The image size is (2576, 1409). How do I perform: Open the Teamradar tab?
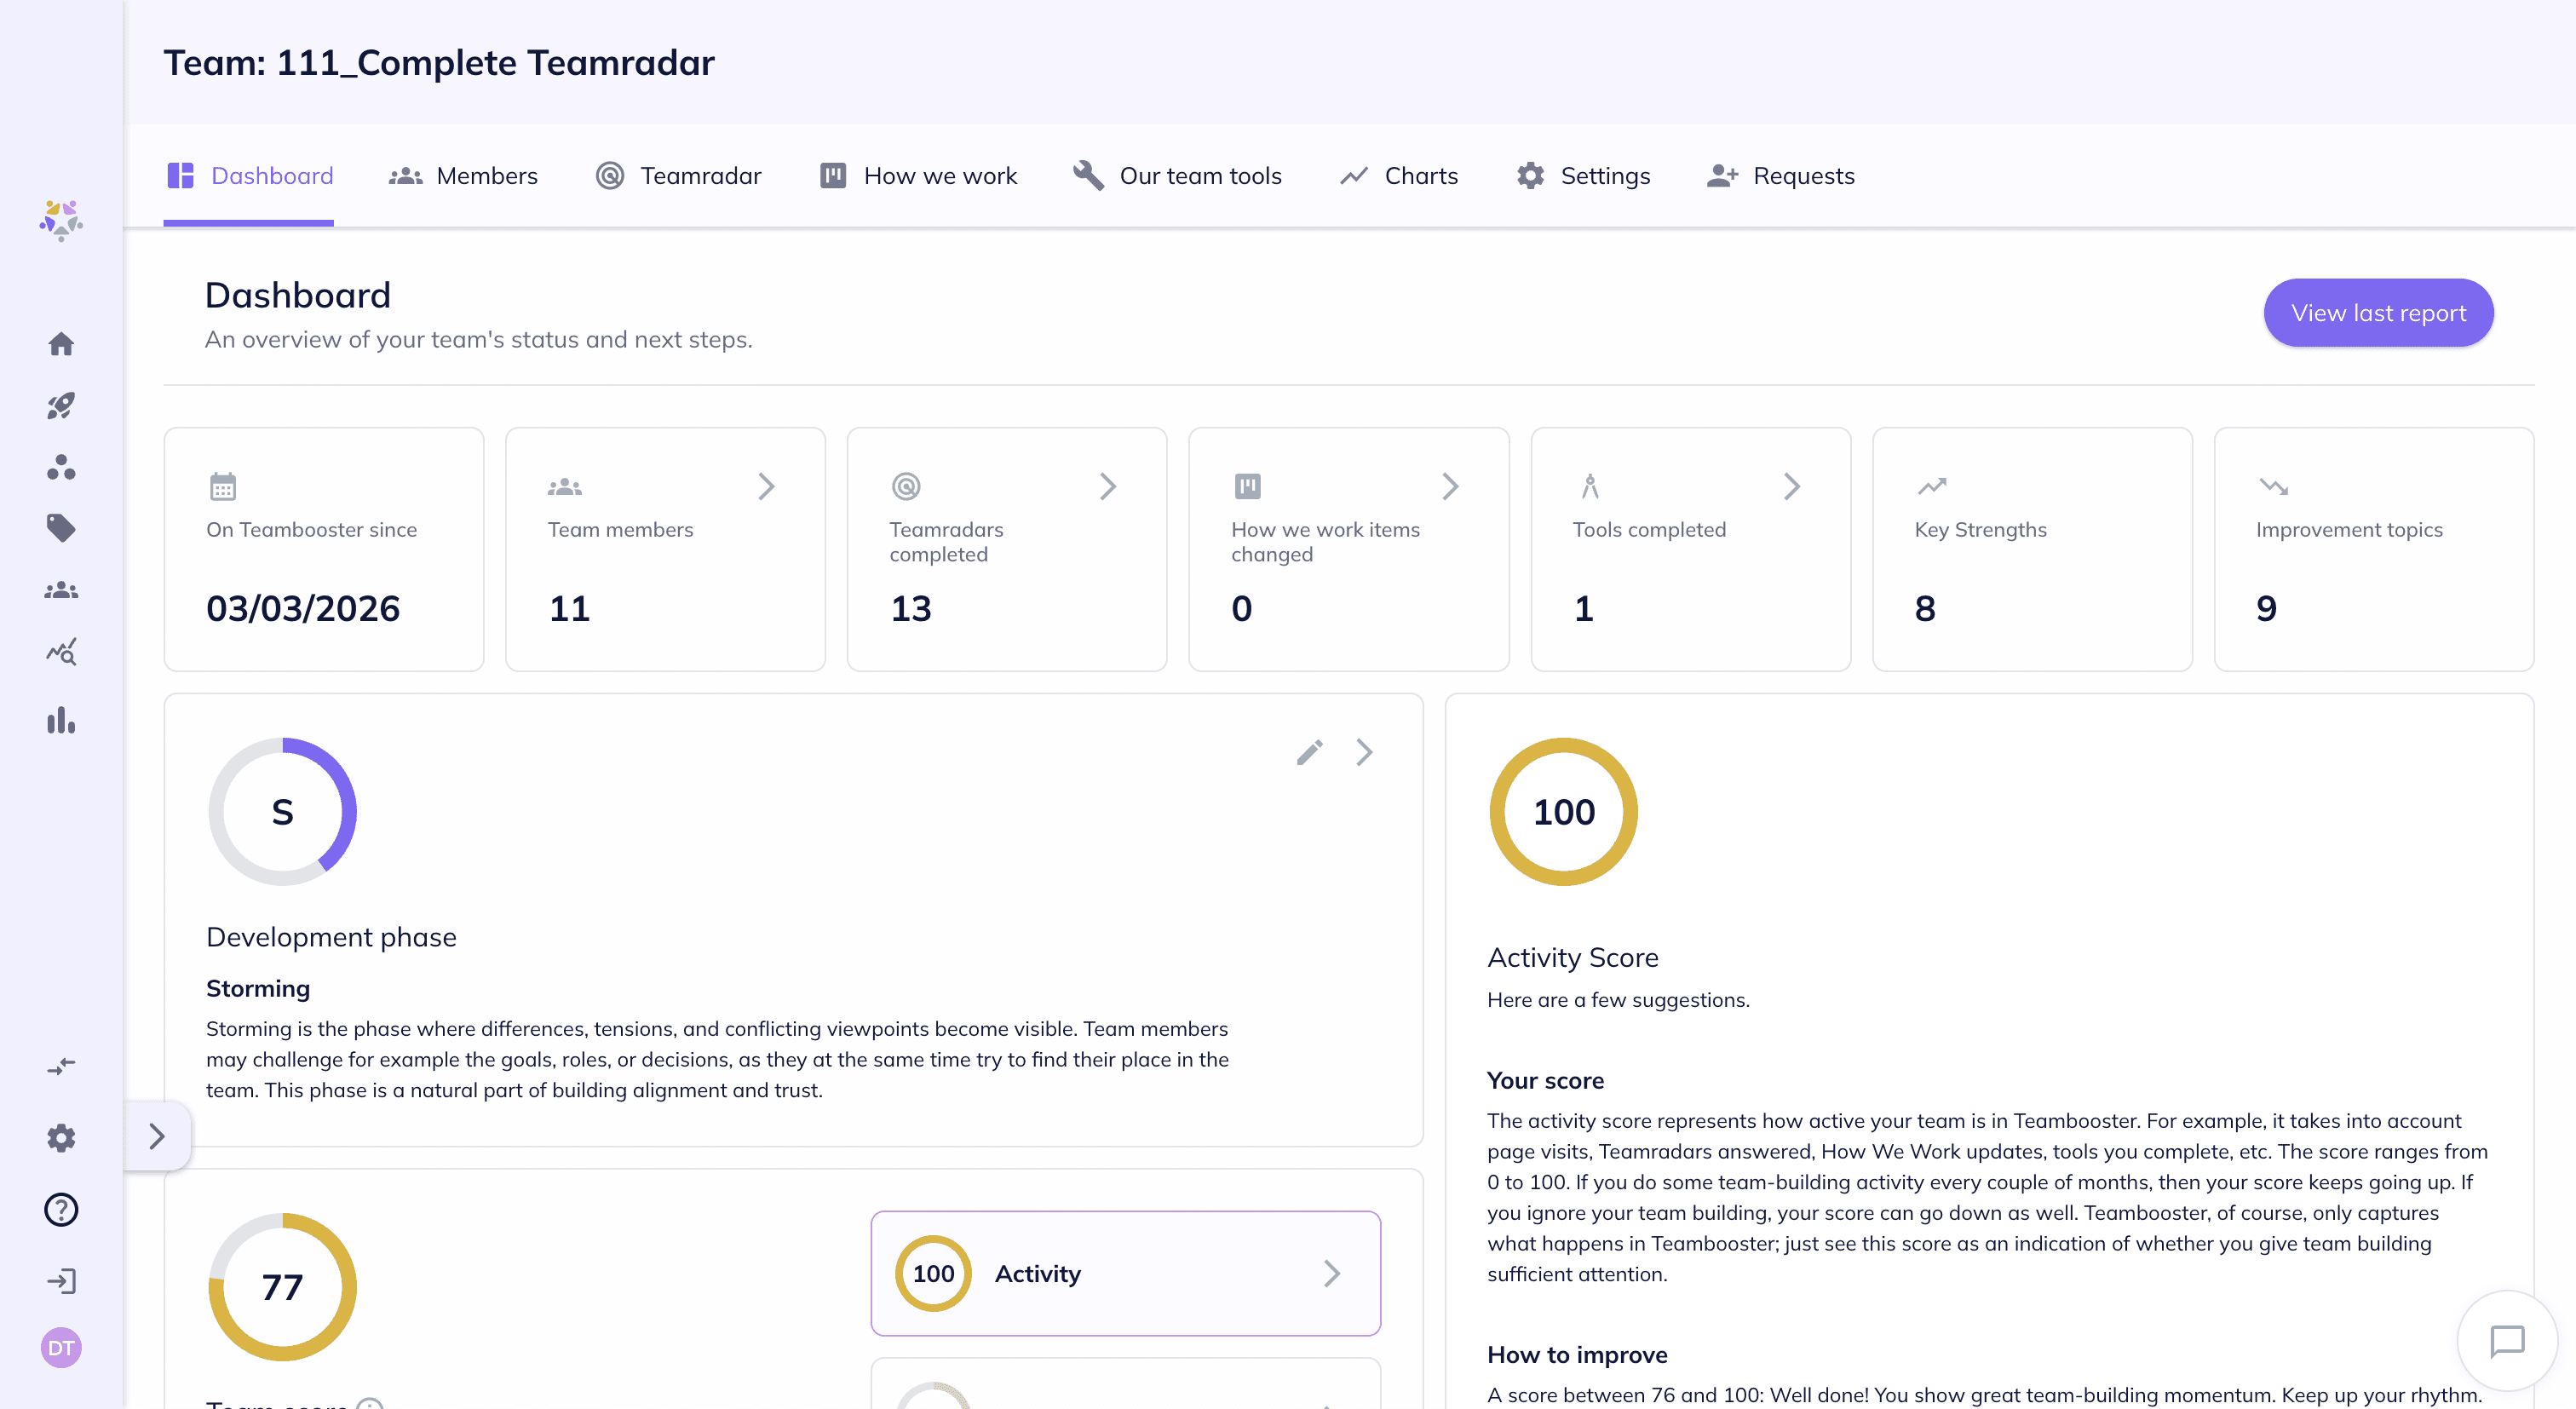(x=678, y=176)
